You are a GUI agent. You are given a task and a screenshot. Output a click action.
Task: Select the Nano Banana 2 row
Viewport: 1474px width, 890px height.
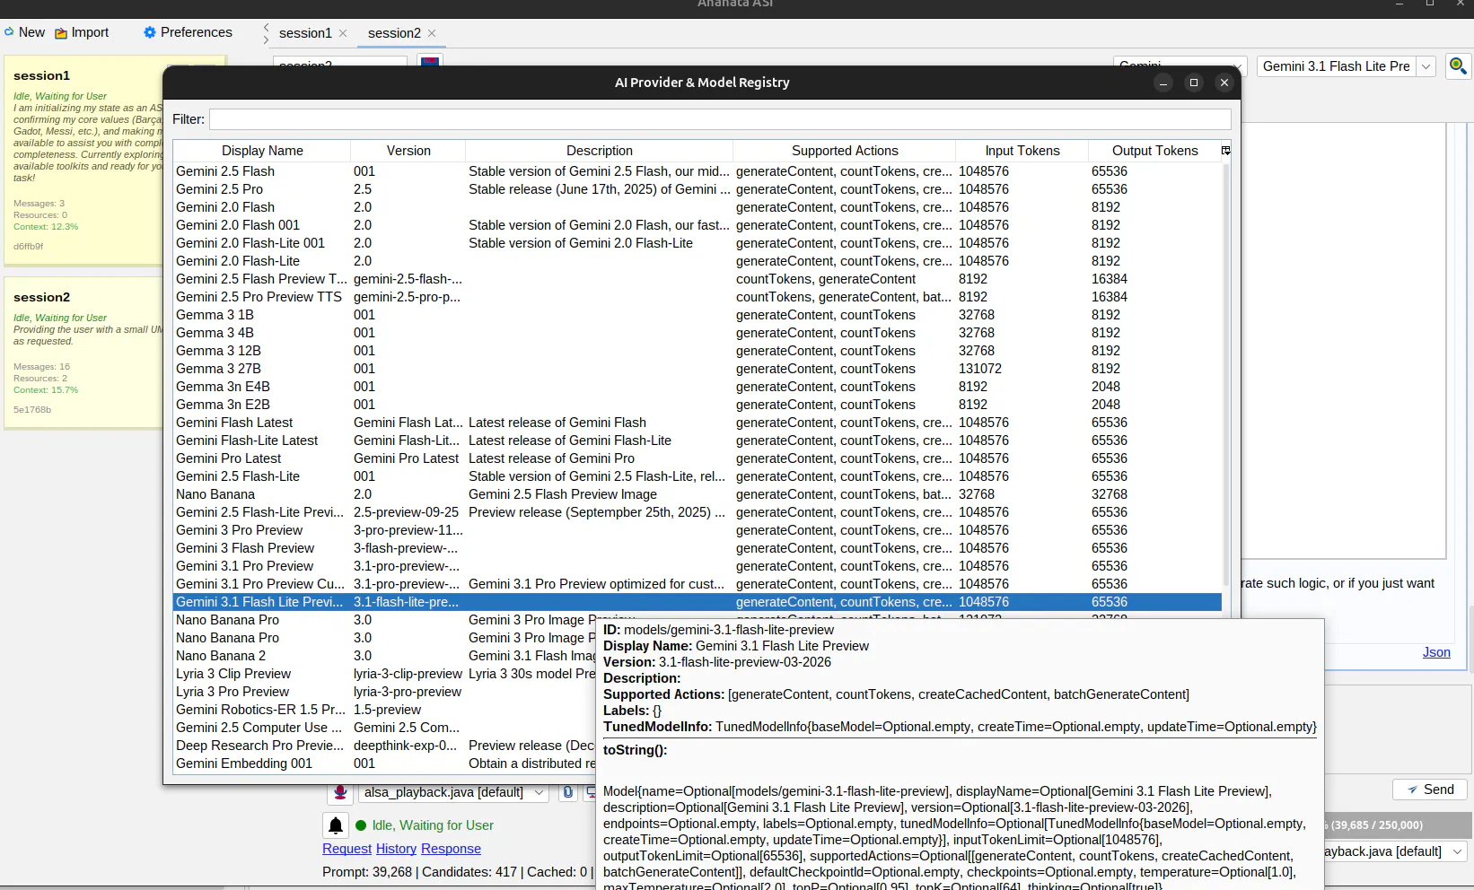(384, 656)
